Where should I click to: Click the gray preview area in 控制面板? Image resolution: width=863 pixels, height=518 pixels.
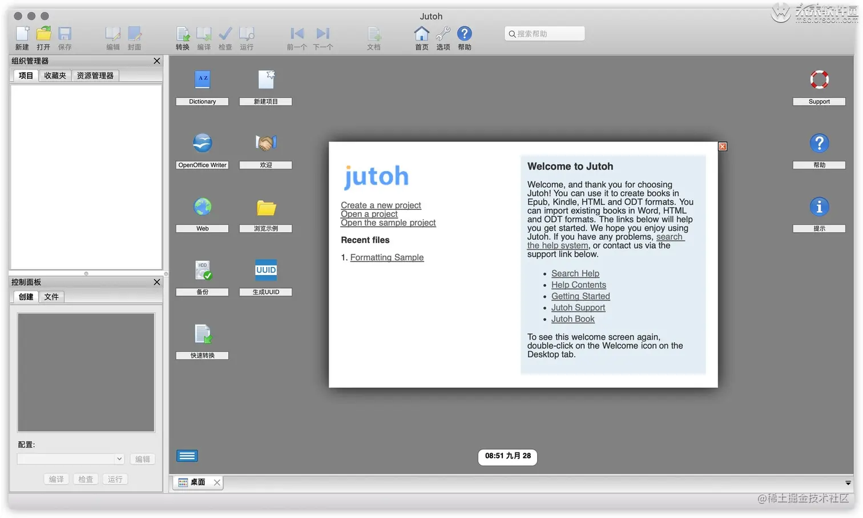(86, 372)
